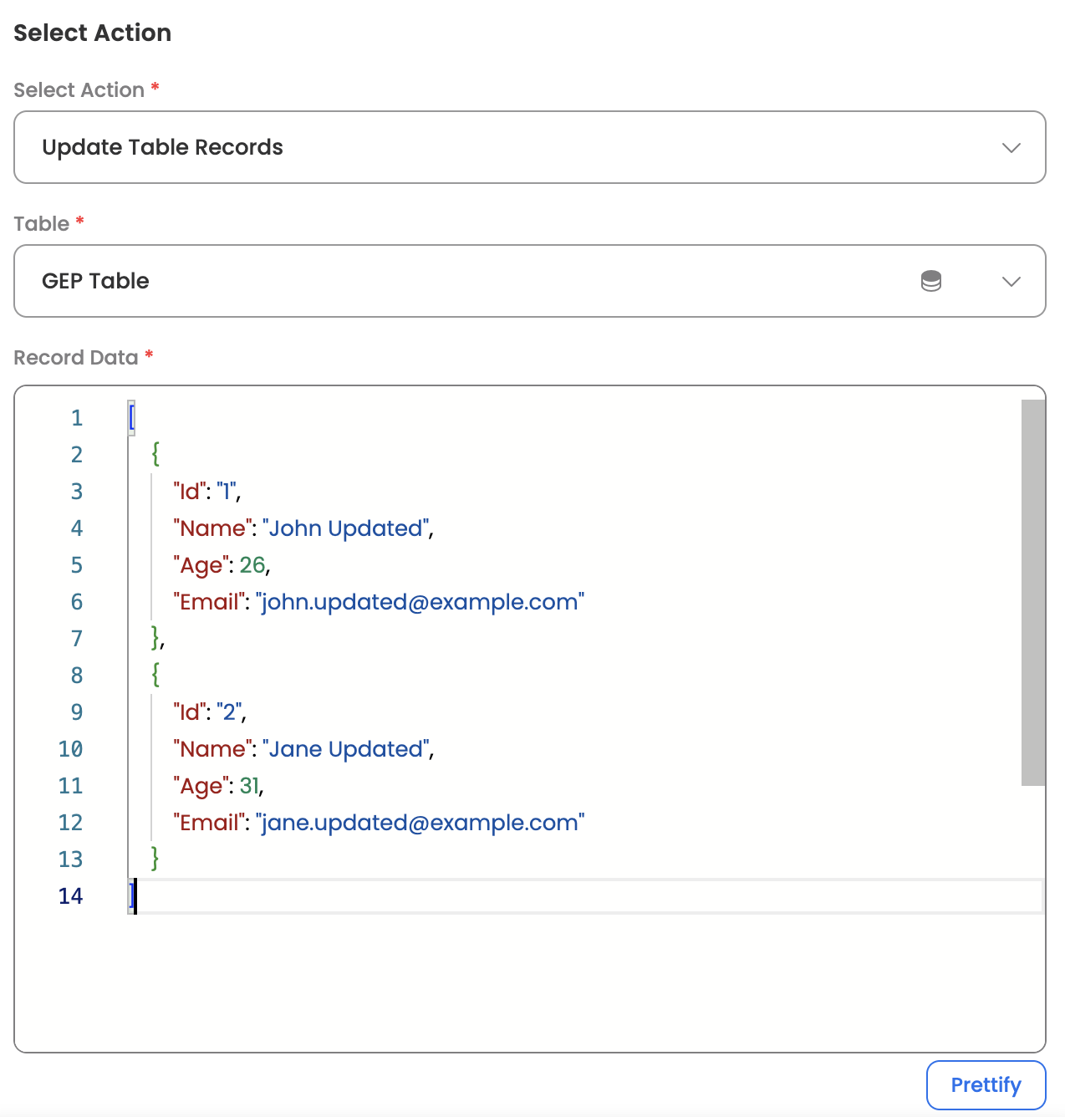Expand the Table dropdown chevron
Viewport: 1065px width, 1117px height.
tap(1011, 282)
